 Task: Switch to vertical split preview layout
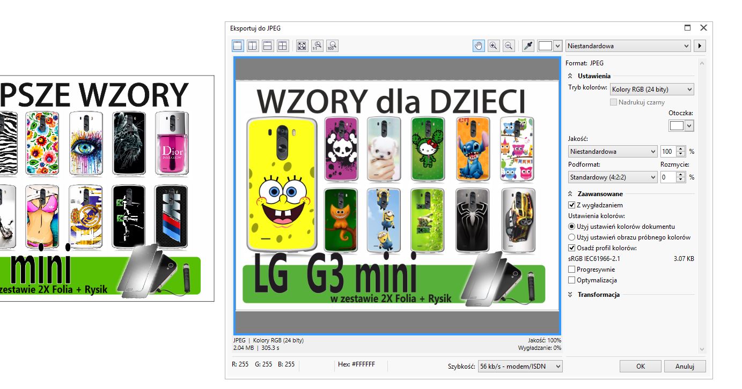(x=253, y=46)
